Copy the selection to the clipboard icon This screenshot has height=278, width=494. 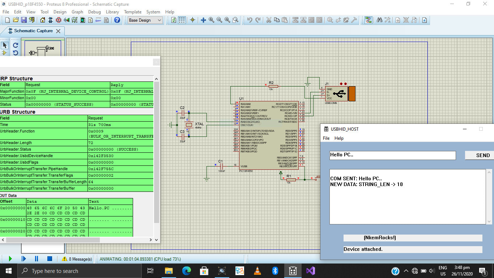[277, 20]
